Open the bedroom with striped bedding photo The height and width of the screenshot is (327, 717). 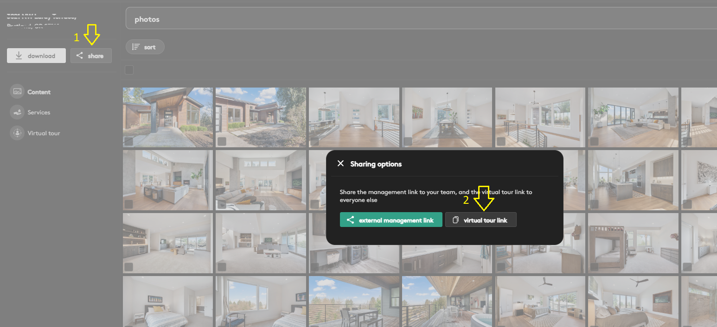[168, 302]
